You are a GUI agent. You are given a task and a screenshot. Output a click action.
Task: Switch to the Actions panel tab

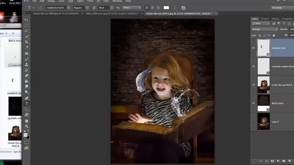point(265,19)
